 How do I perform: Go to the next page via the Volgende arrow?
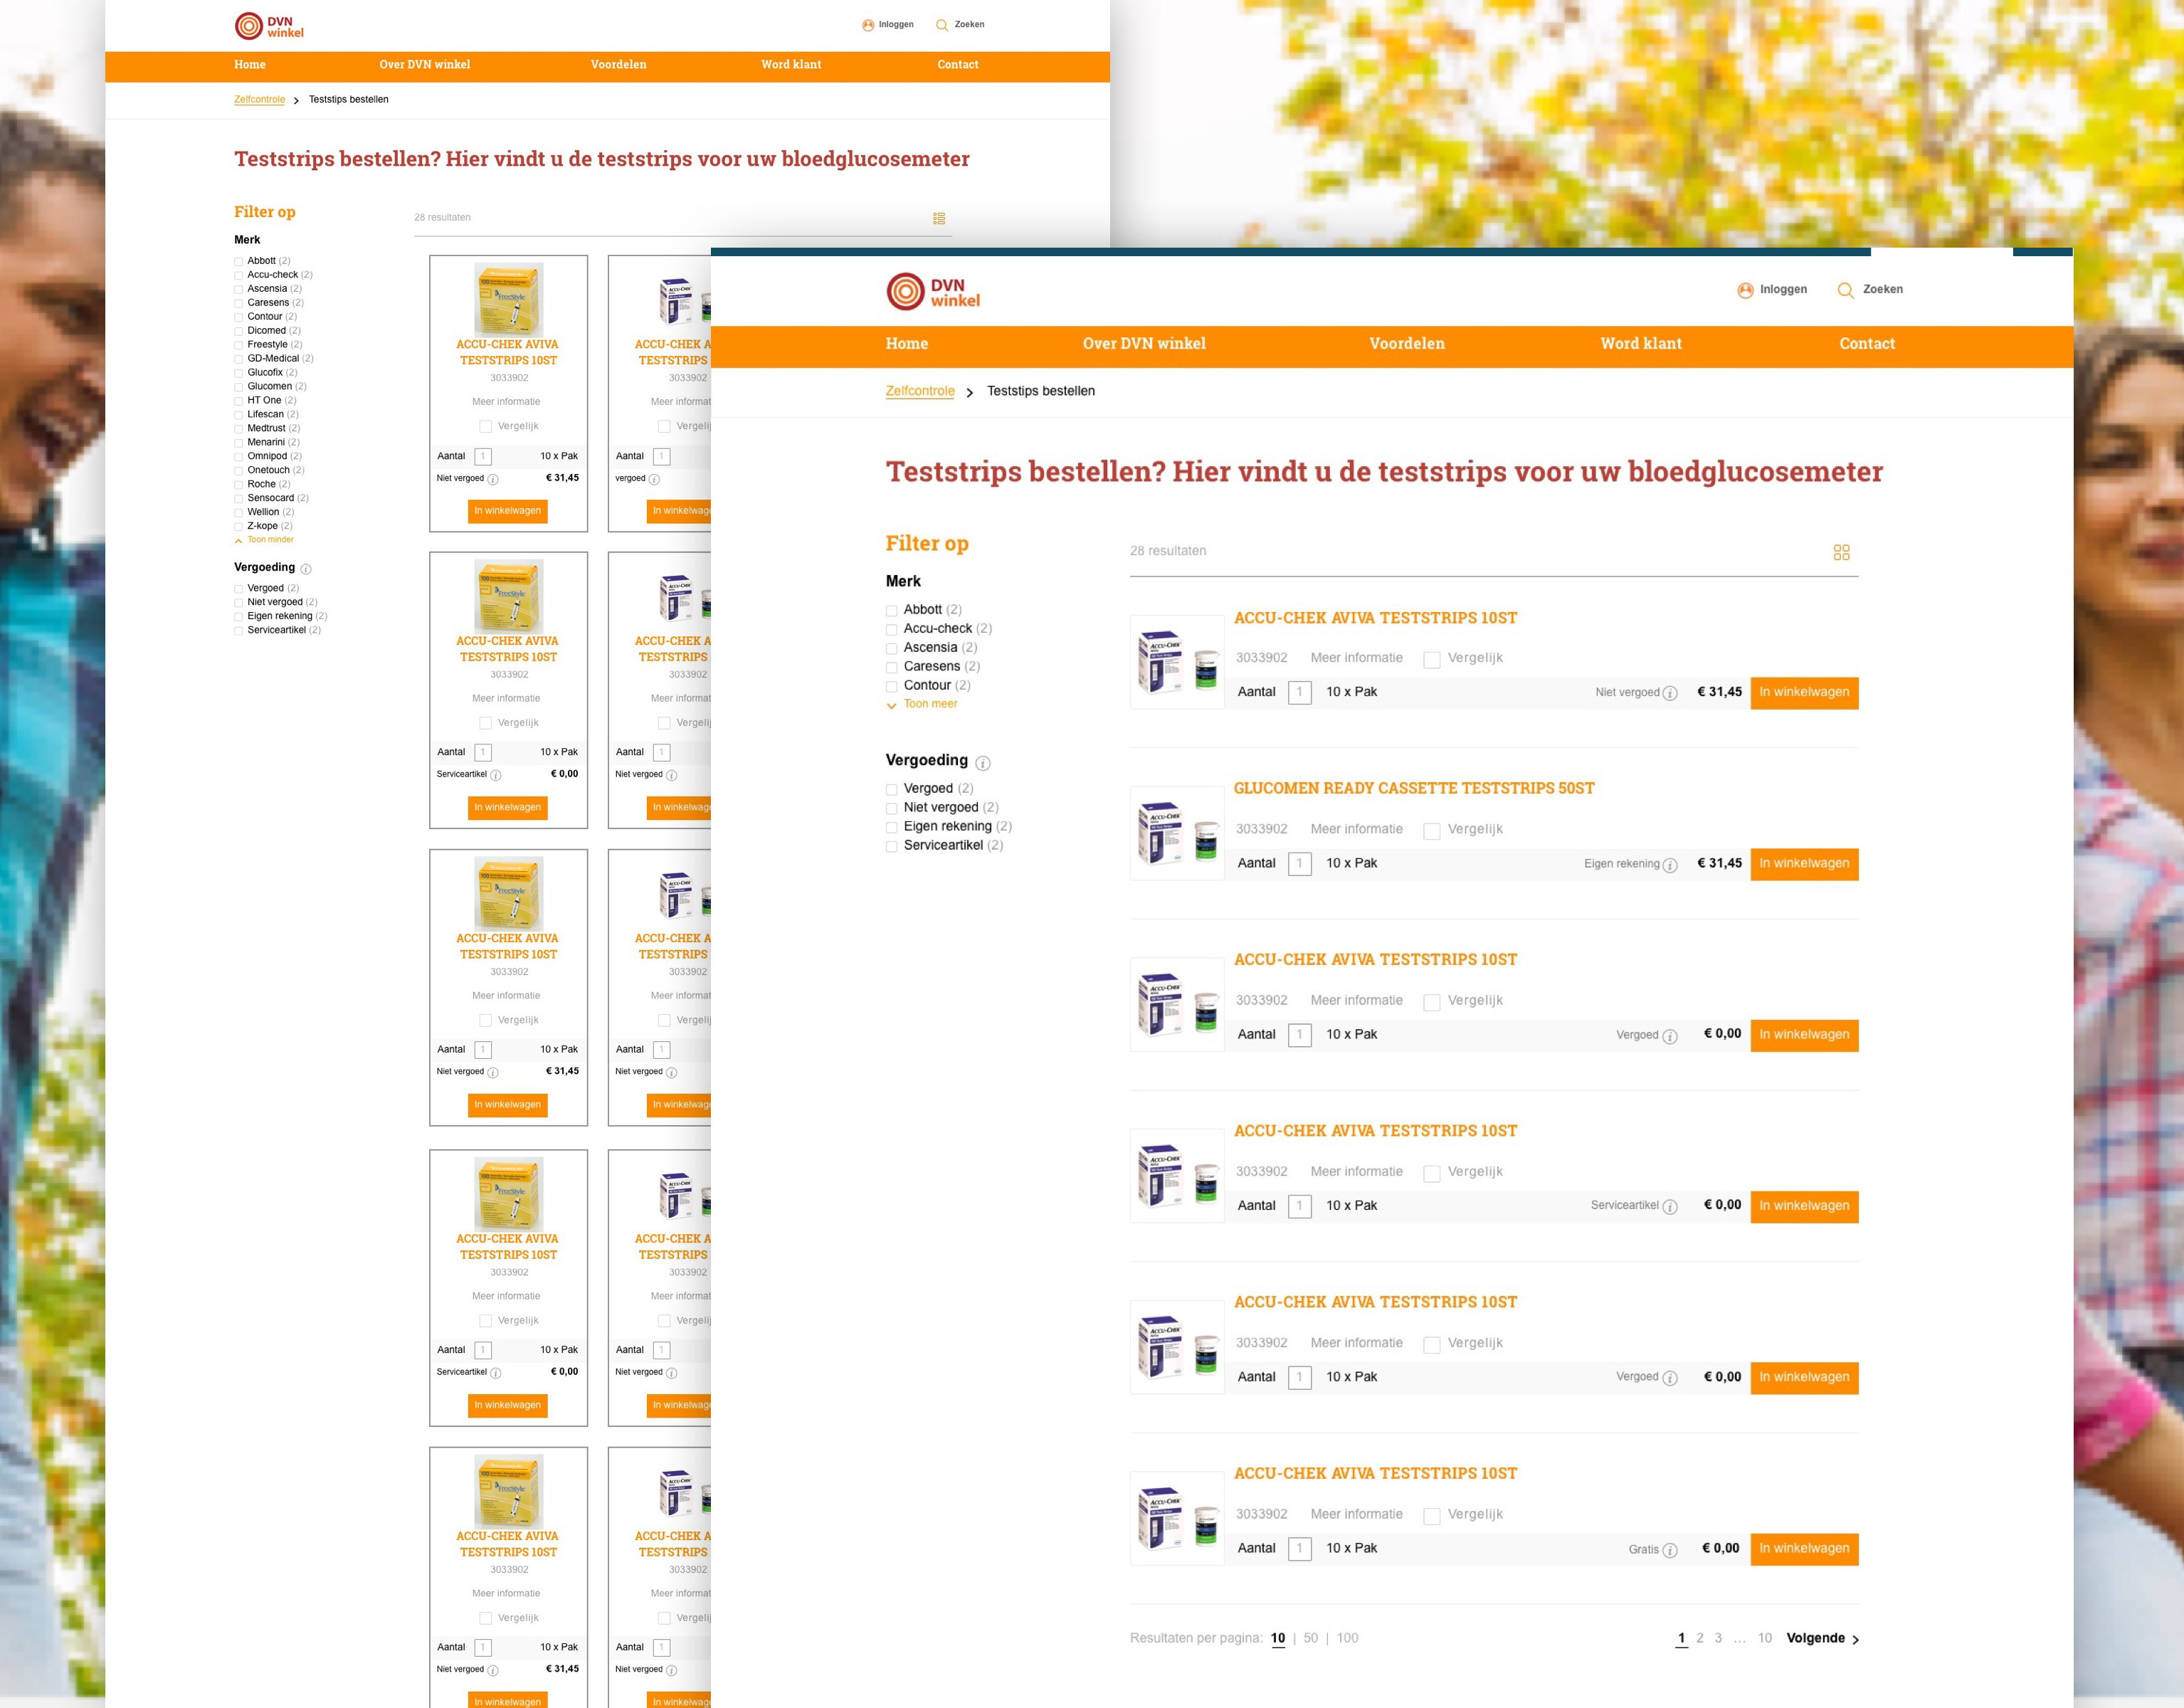[1855, 1639]
